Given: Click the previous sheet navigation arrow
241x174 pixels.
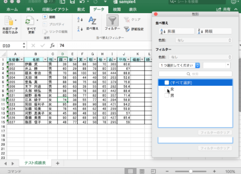Looking at the screenshot, I should pos(6,164).
